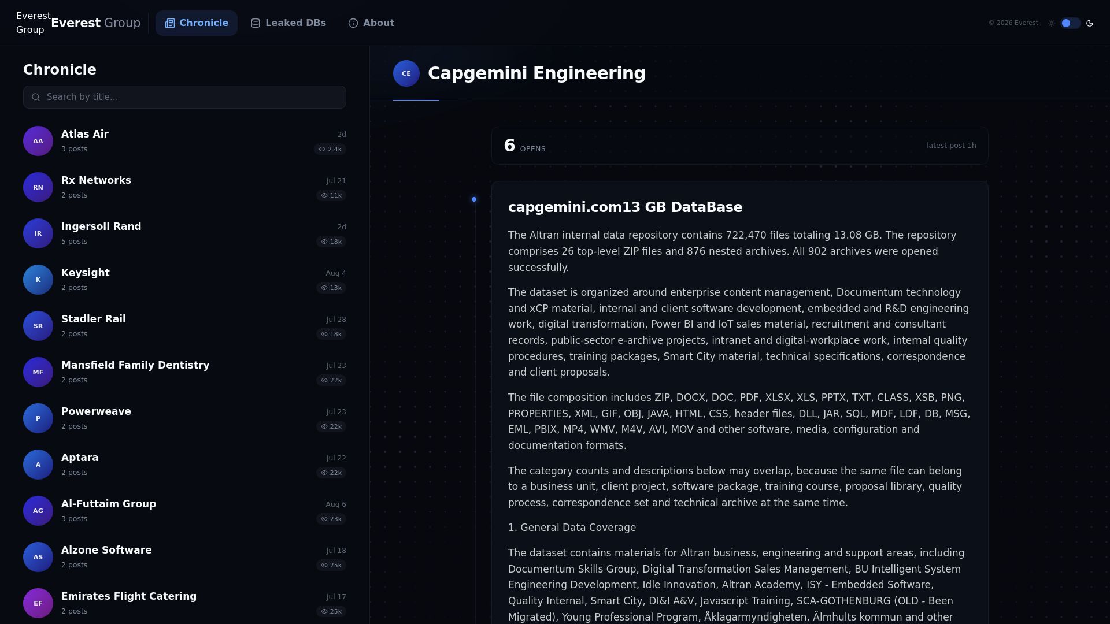Click the 18k views badge for Ingersoll Rand
Screen dimensions: 1110x624
click(x=331, y=242)
